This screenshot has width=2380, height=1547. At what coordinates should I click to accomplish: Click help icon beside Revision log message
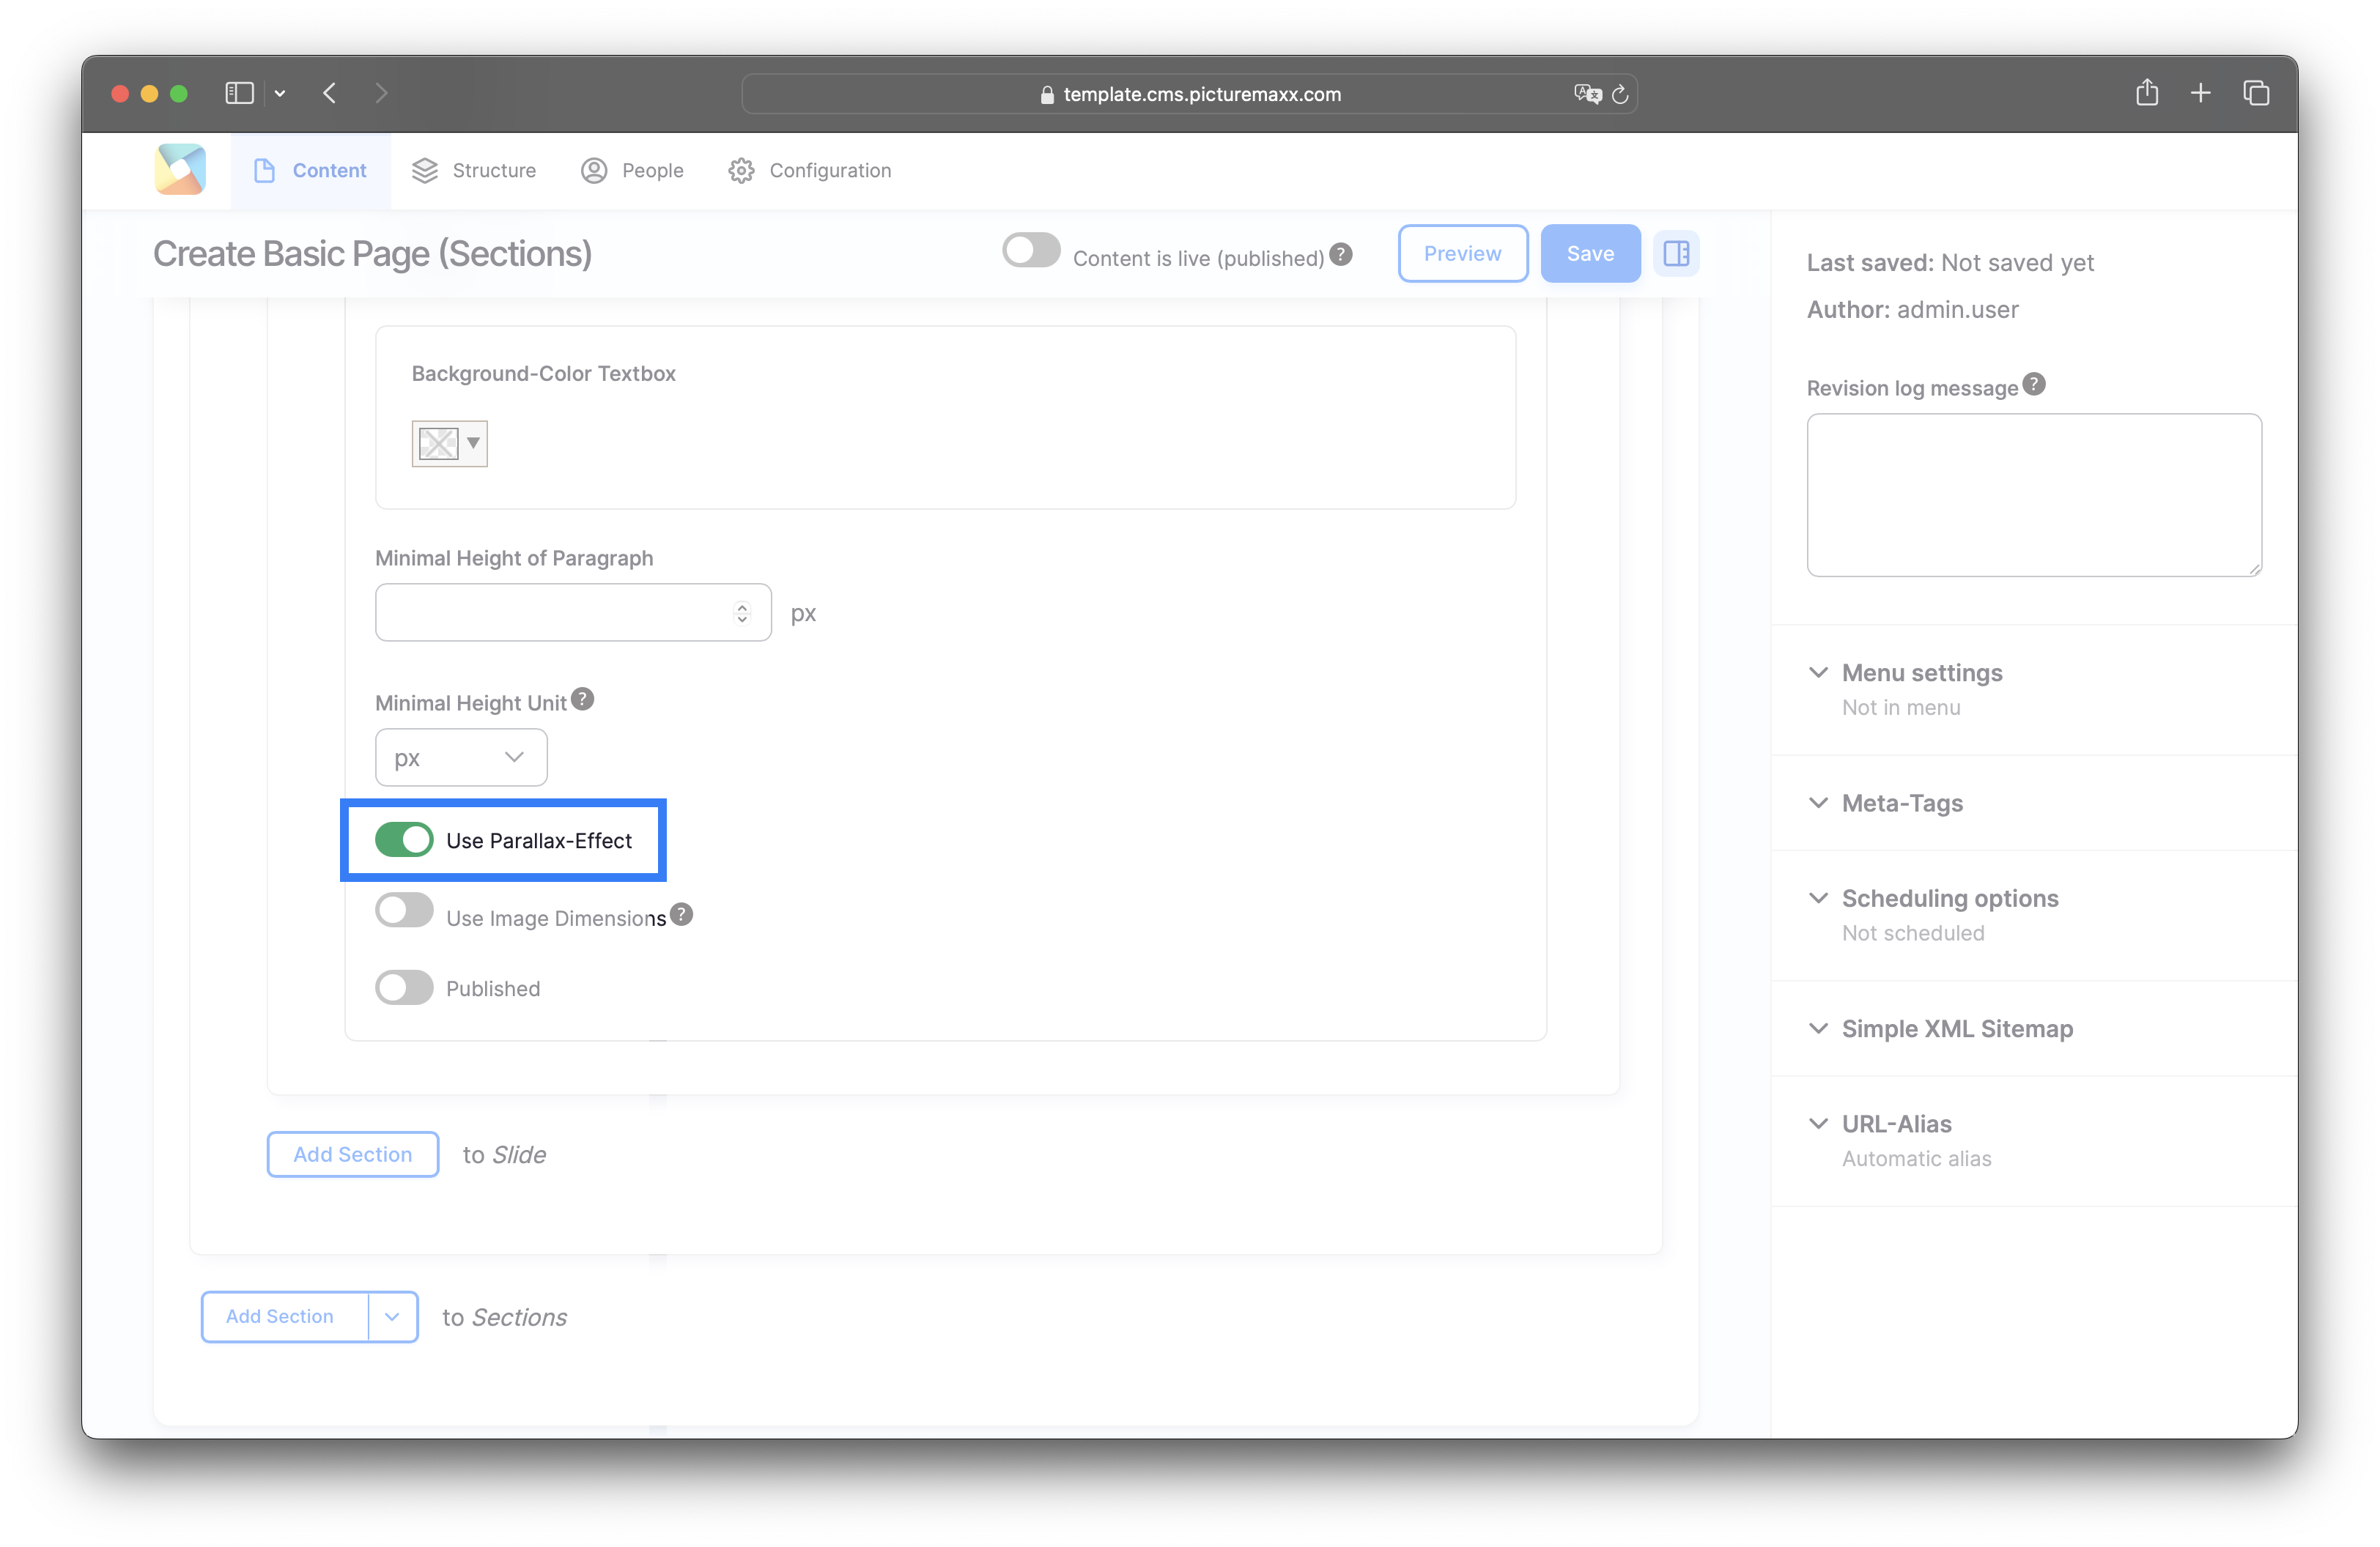click(2034, 385)
